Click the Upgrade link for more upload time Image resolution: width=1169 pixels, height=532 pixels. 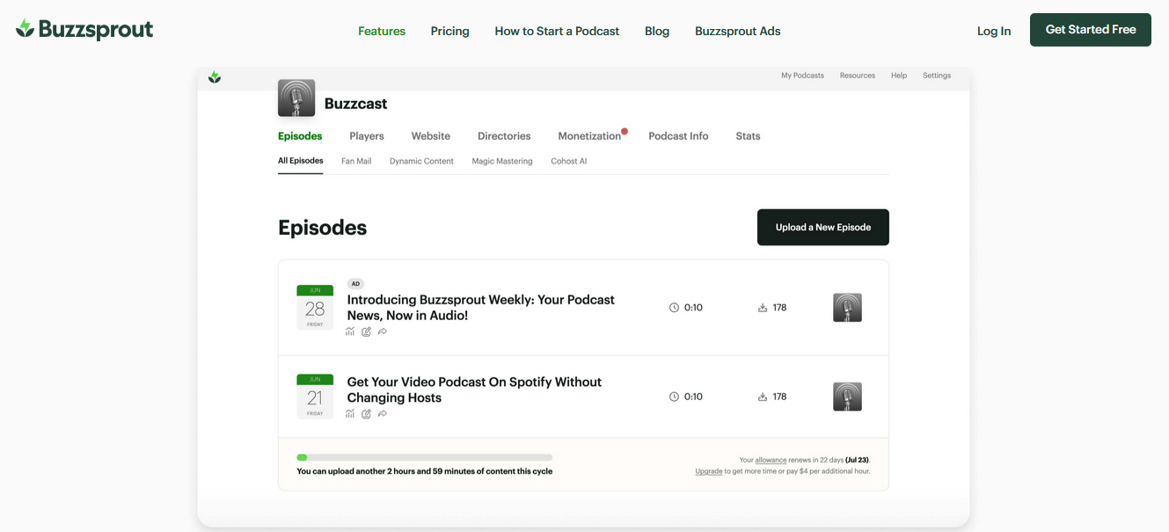click(x=709, y=471)
